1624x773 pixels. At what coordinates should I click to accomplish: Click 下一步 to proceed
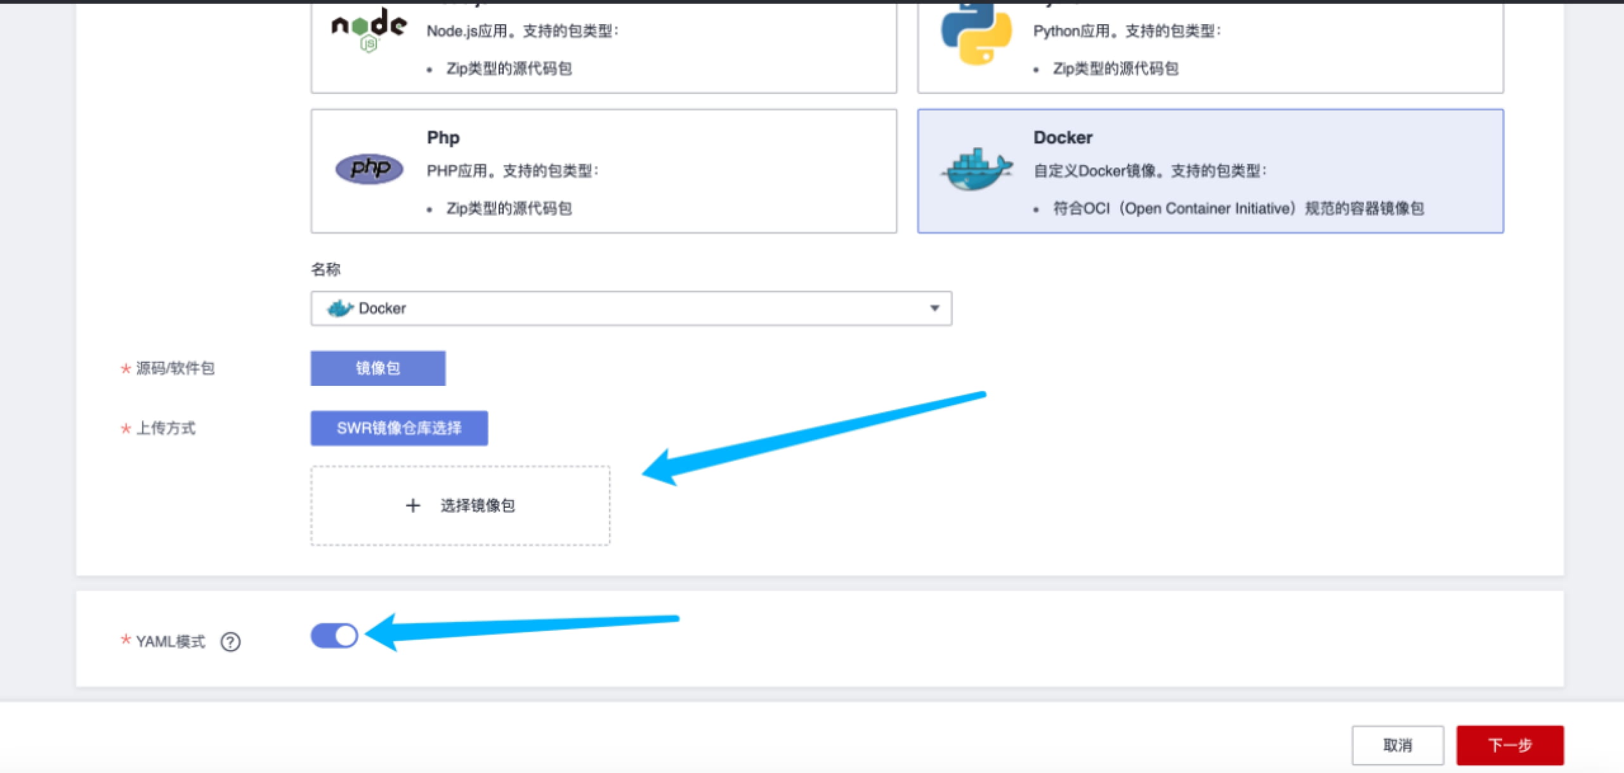[x=1509, y=745]
